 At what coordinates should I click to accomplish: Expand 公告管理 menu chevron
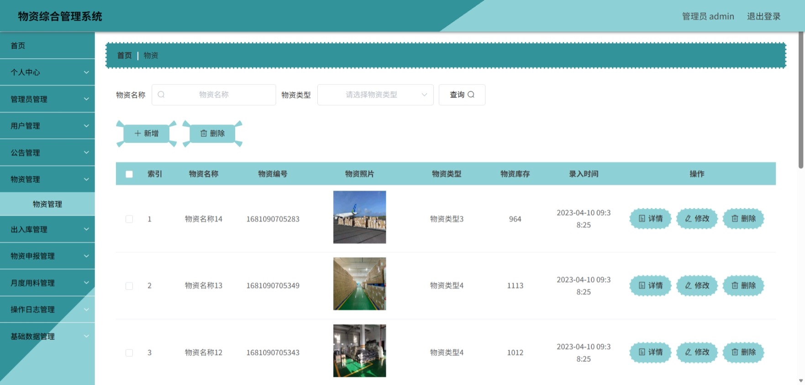point(86,152)
